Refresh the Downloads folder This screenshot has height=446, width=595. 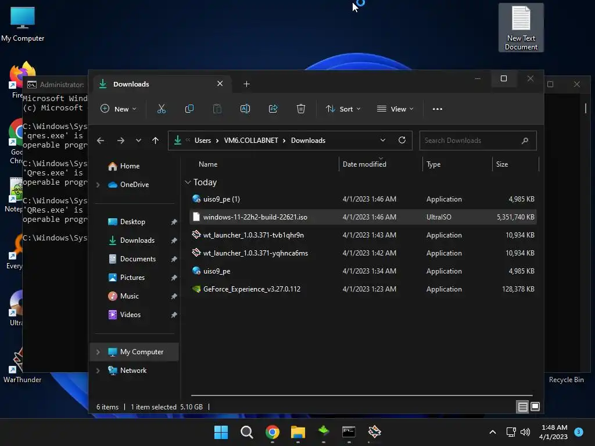(402, 140)
